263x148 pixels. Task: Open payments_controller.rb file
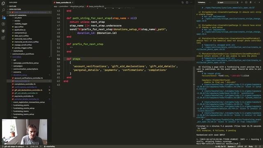24,96
